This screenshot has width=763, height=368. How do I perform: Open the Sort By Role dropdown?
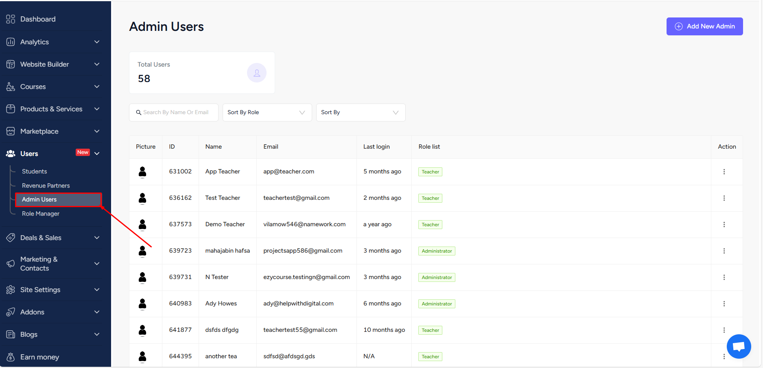pyautogui.click(x=267, y=113)
